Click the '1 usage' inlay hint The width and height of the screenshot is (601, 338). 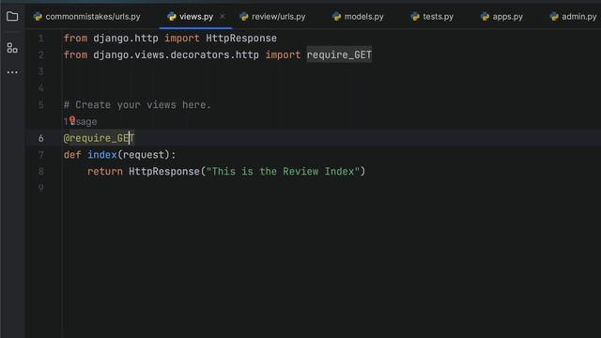click(x=81, y=122)
